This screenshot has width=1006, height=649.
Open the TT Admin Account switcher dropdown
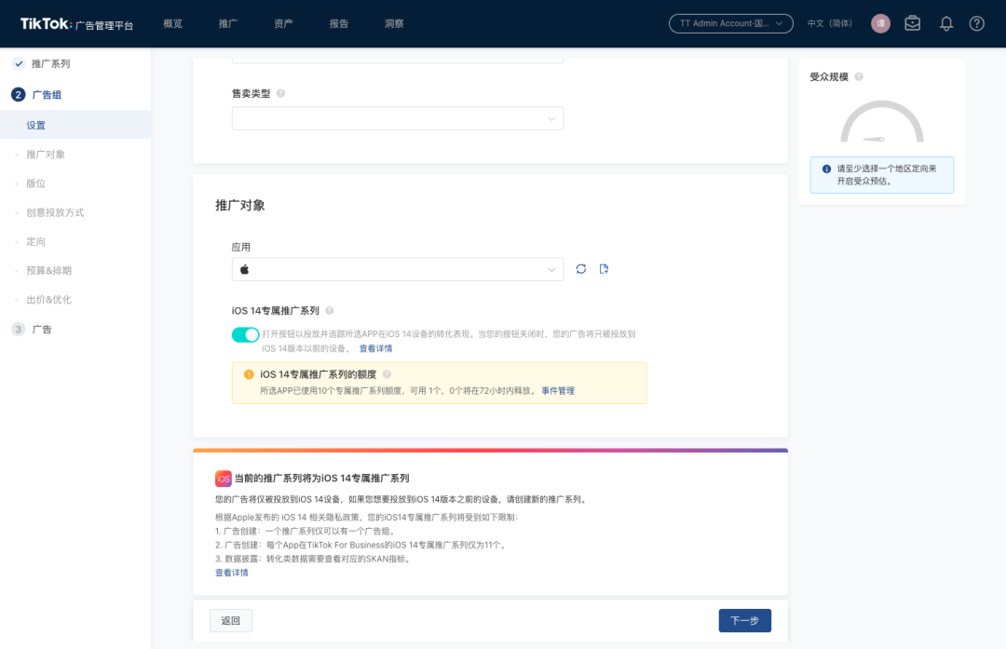[x=730, y=23]
